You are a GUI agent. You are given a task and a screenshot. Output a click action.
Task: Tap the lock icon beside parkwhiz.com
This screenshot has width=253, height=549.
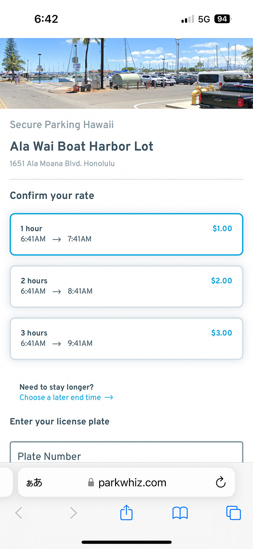click(x=91, y=483)
